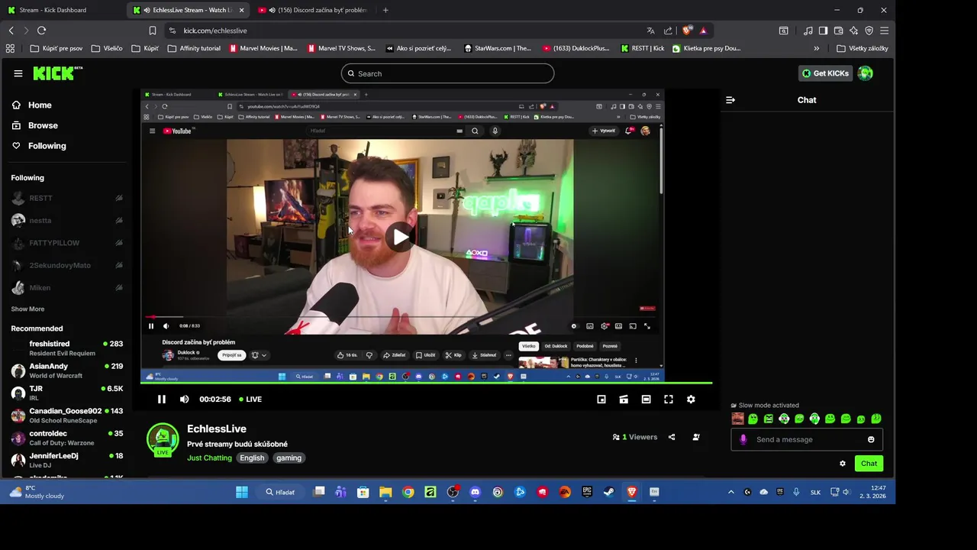Open user avatar menu at top right

865,73
